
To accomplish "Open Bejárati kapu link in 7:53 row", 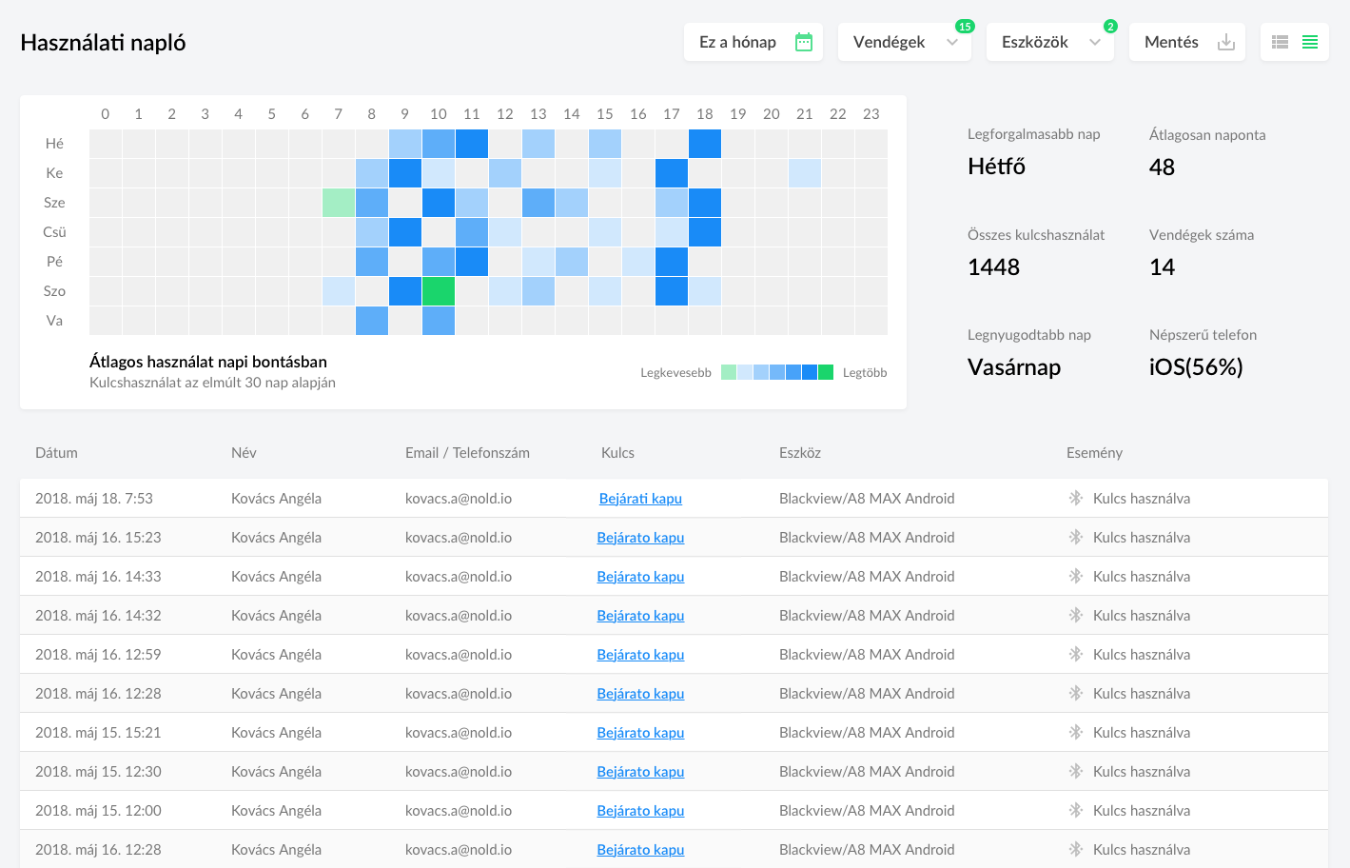I will coord(640,498).
